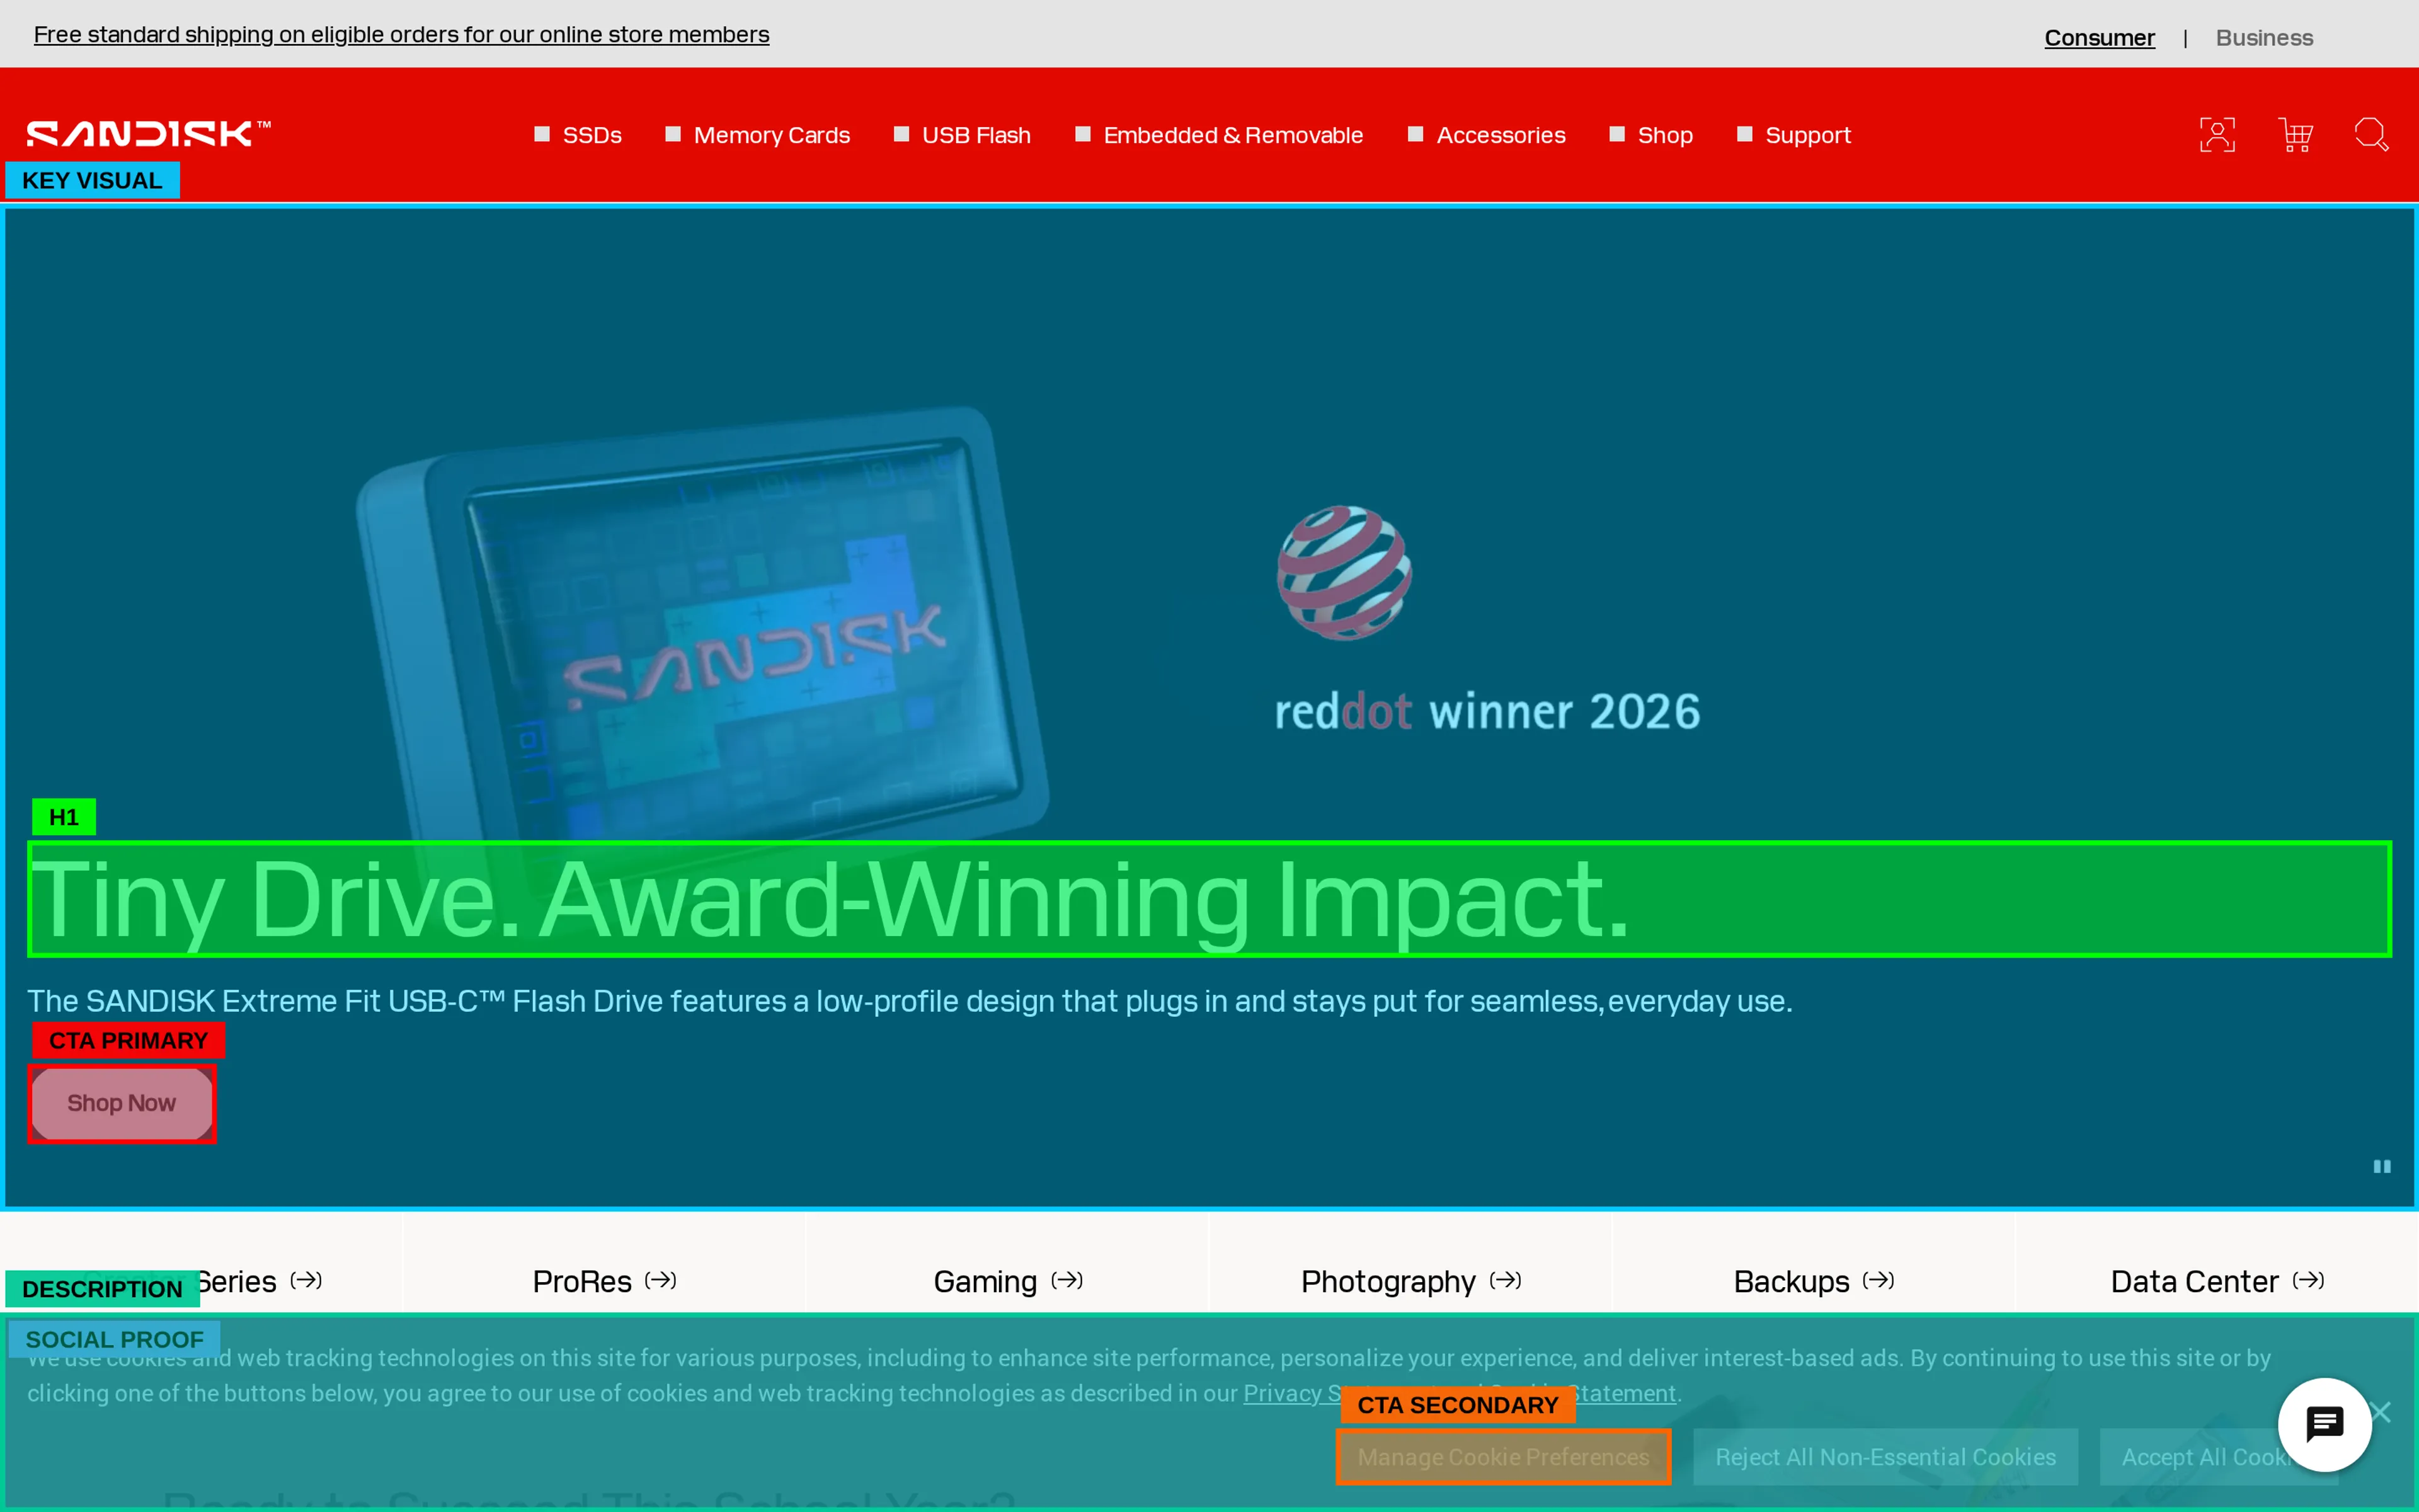Image resolution: width=2419 pixels, height=1512 pixels.
Task: Open the Accessories menu
Action: tap(1487, 135)
